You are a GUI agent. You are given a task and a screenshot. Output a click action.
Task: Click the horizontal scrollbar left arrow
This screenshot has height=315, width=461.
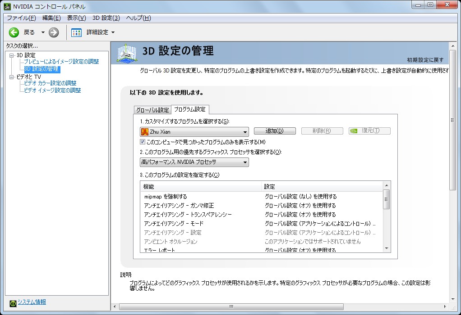click(x=115, y=307)
